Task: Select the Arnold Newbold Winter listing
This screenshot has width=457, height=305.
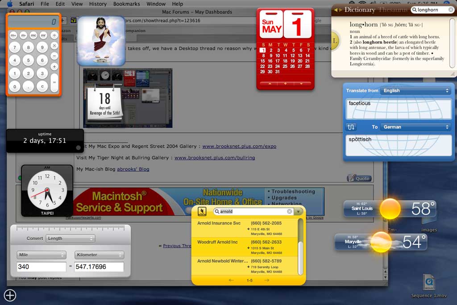Action: pyautogui.click(x=245, y=266)
